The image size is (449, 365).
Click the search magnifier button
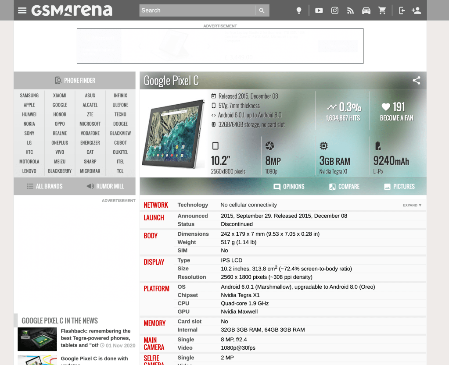click(x=262, y=11)
